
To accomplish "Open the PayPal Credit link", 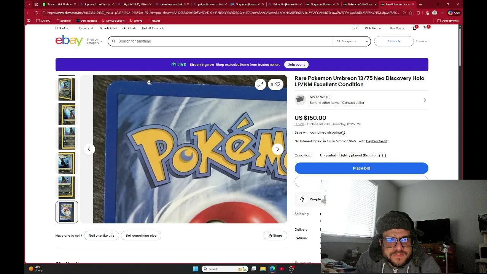I will (x=377, y=141).
